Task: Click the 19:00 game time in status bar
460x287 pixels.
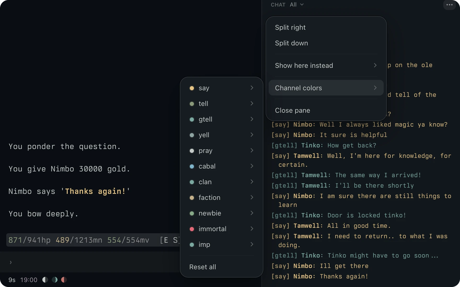Action: (x=29, y=280)
